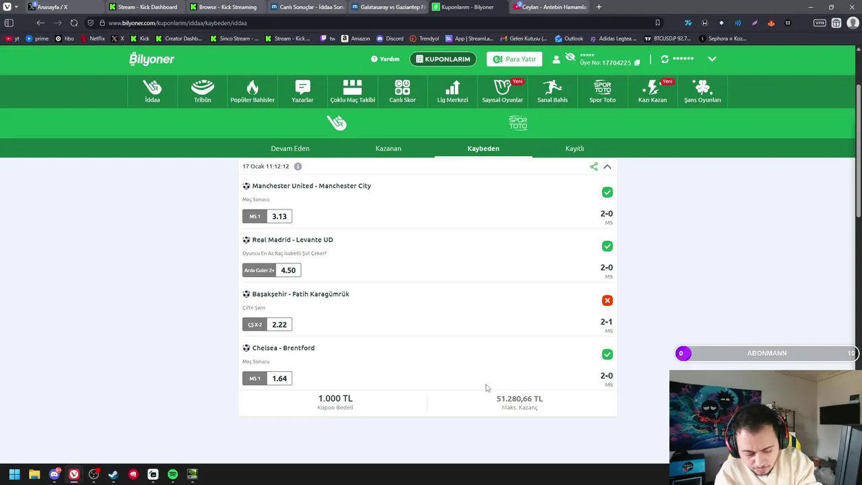Open the Yazarlar section
The width and height of the screenshot is (862, 485).
[302, 92]
